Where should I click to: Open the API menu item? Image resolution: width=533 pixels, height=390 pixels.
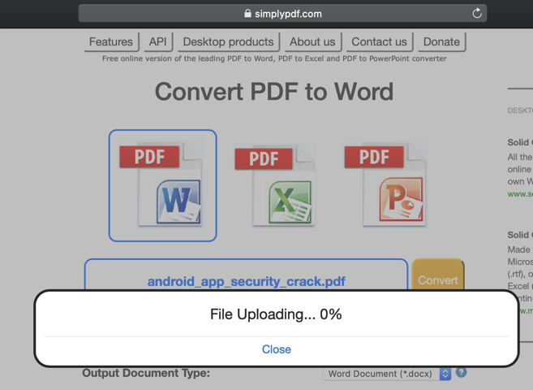[158, 42]
